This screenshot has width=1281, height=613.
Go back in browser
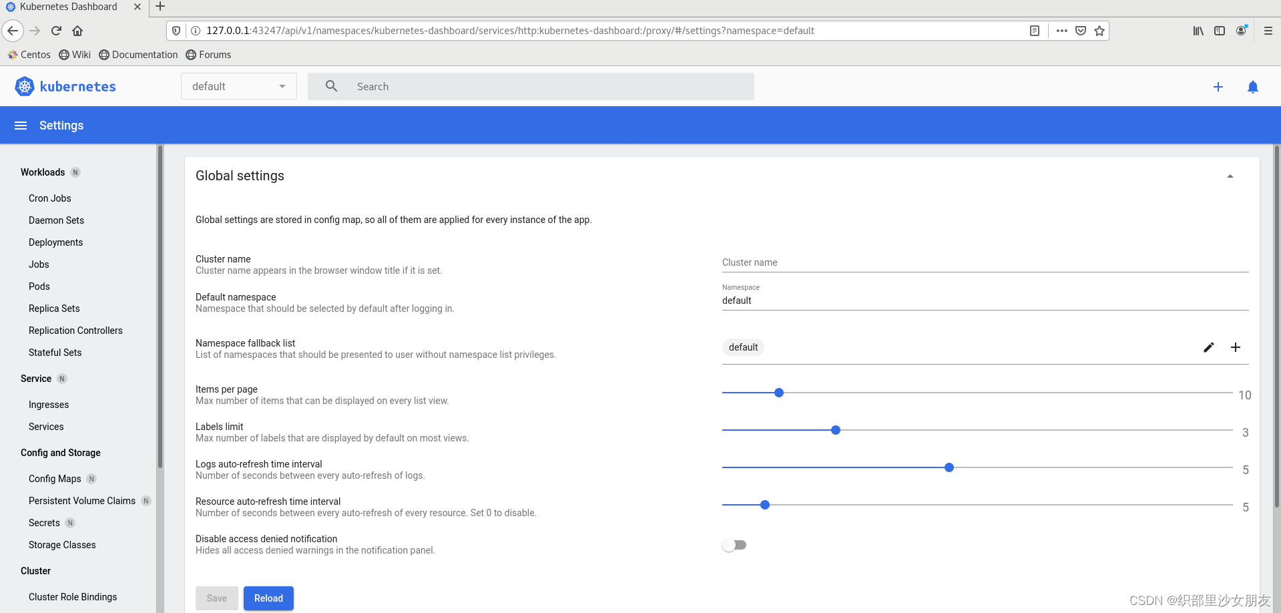click(13, 31)
